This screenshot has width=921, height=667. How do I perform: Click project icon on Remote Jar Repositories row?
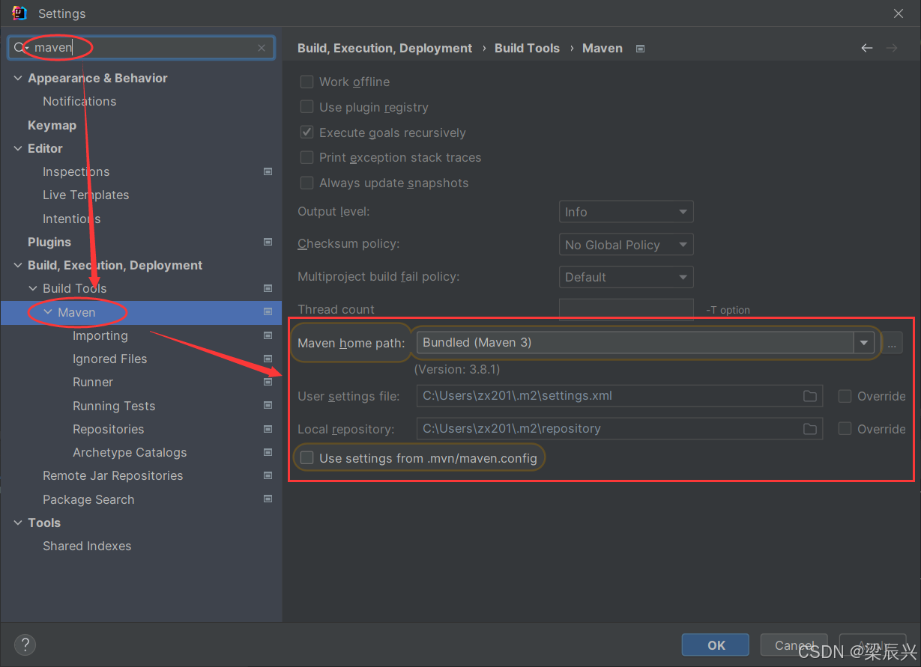click(x=268, y=475)
